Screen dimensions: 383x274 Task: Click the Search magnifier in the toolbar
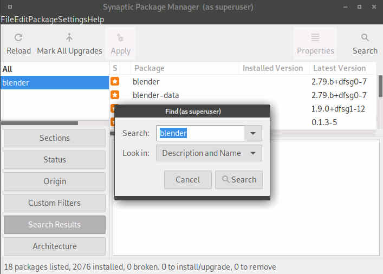(365, 37)
